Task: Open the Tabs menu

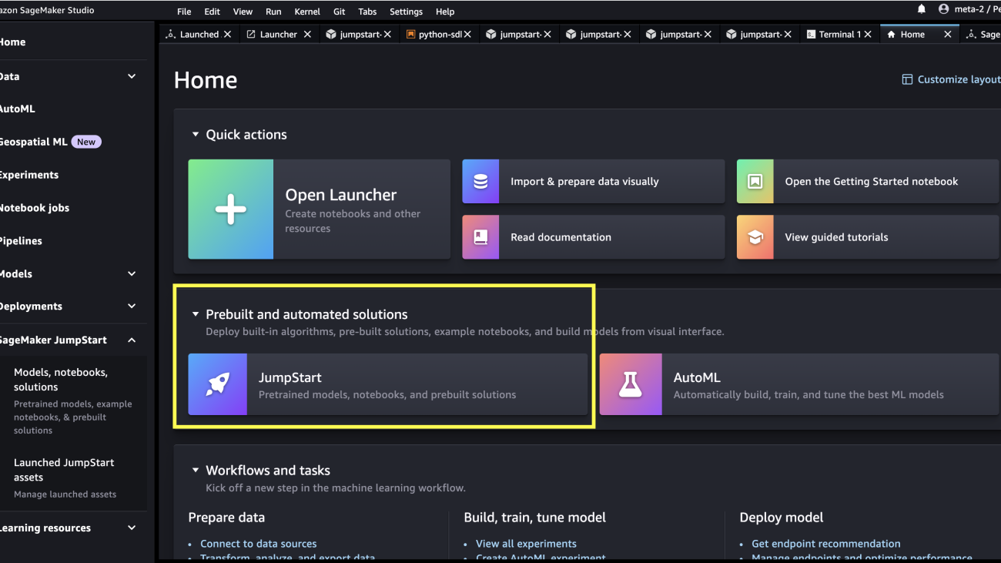Action: (x=367, y=12)
